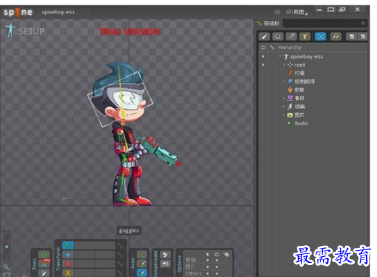Select the Translate transform tool
This screenshot has width=377, height=277.
click(68, 255)
